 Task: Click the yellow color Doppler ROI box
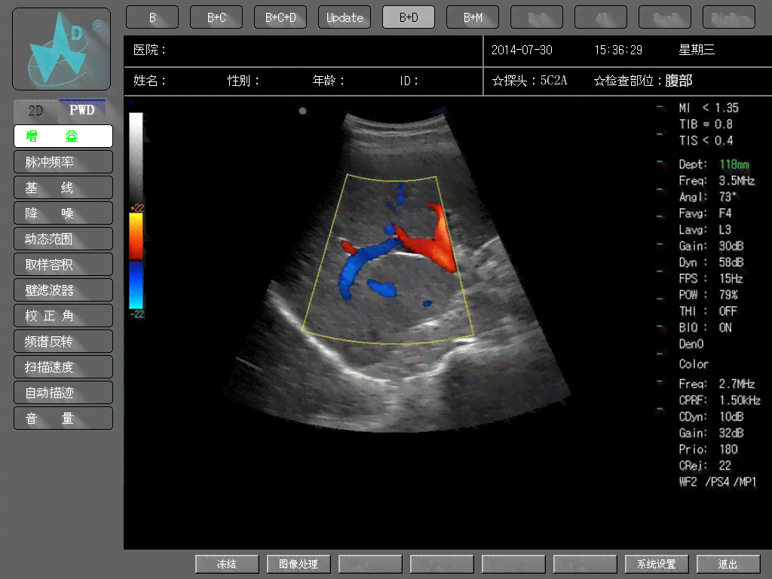click(x=388, y=259)
